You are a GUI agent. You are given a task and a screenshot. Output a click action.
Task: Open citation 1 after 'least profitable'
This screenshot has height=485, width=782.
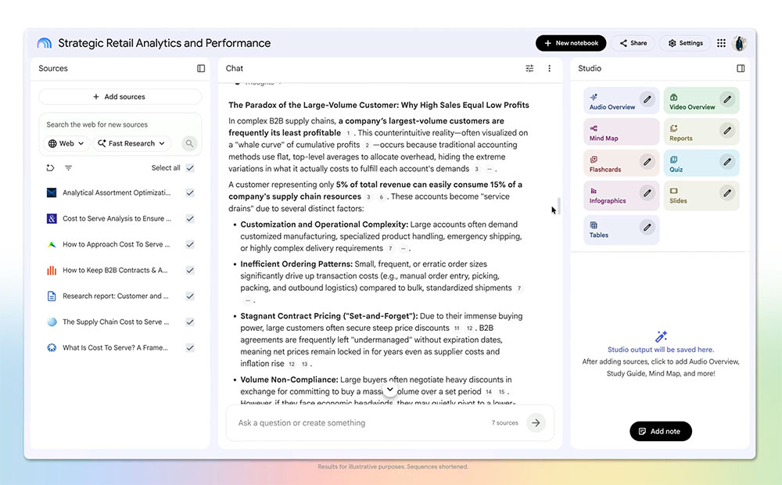[x=349, y=133]
